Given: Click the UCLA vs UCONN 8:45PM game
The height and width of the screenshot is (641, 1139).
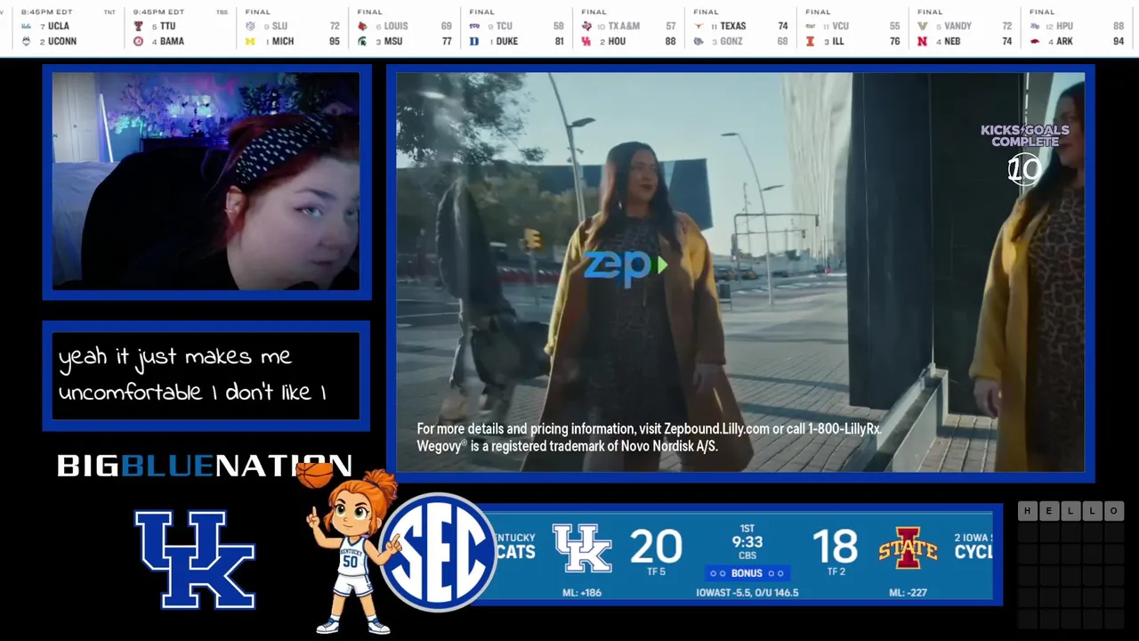Looking at the screenshot, I should (x=68, y=28).
